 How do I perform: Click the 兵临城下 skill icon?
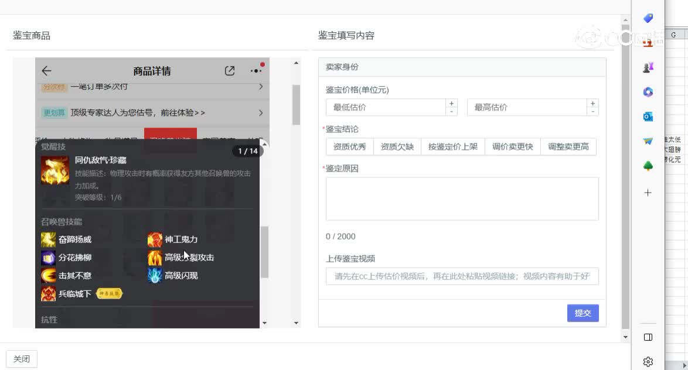coord(48,293)
